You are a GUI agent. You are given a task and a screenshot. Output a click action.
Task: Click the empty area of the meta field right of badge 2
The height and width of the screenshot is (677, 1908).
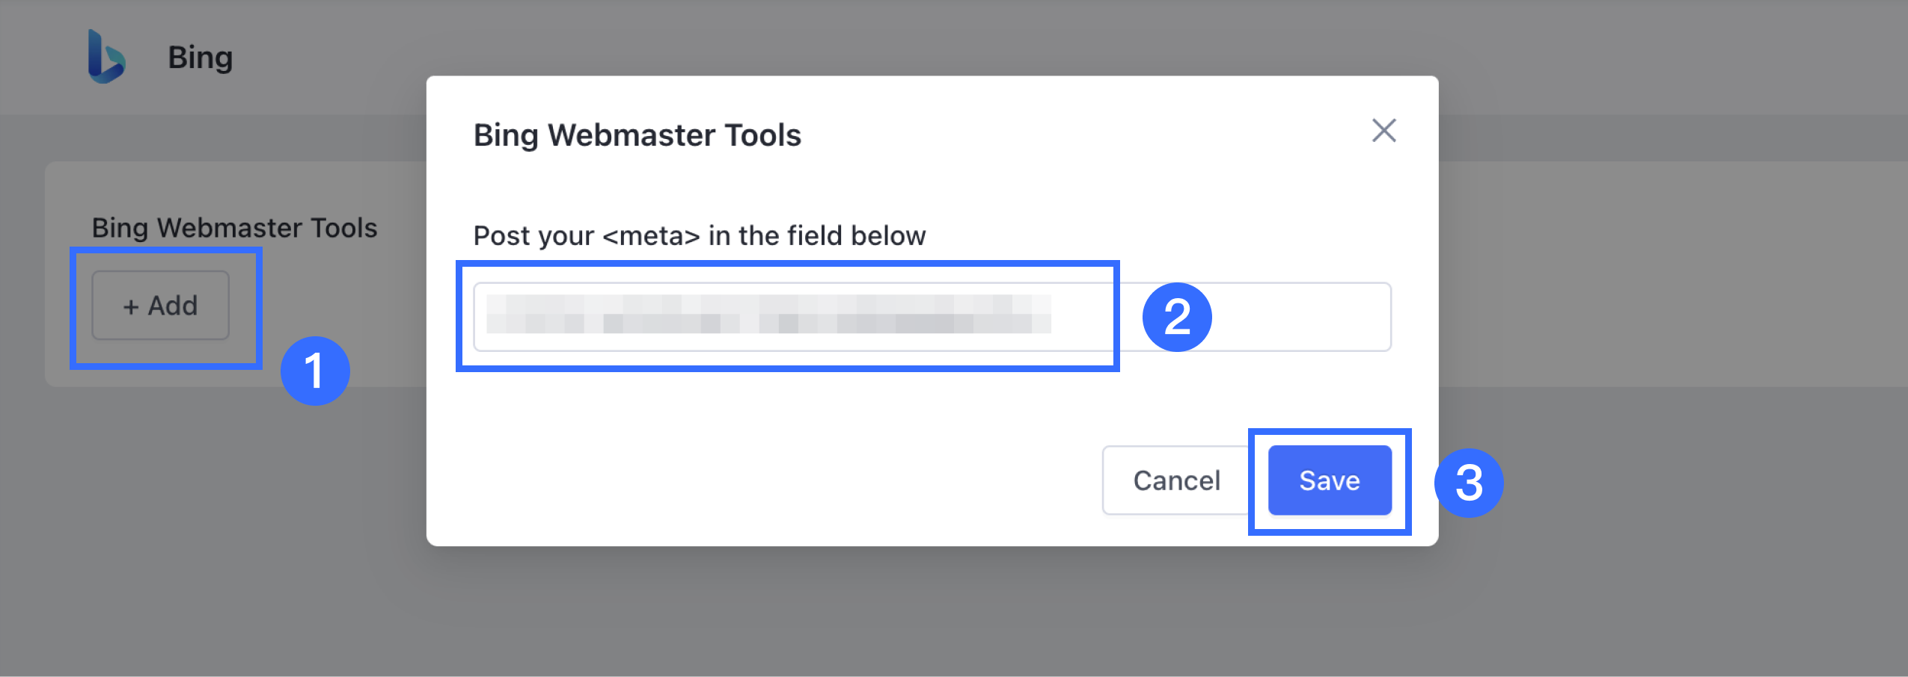click(1300, 317)
